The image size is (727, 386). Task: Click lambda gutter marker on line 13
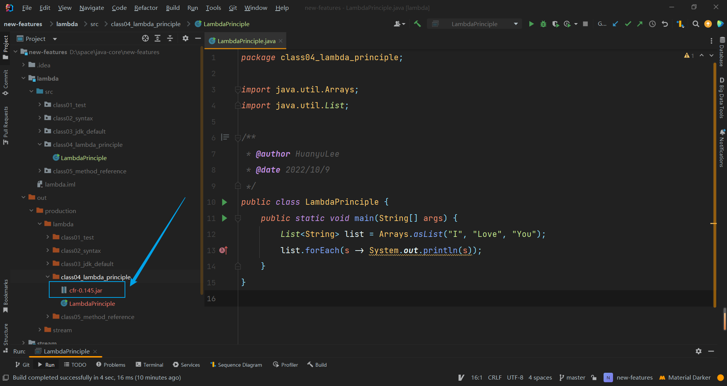(223, 250)
